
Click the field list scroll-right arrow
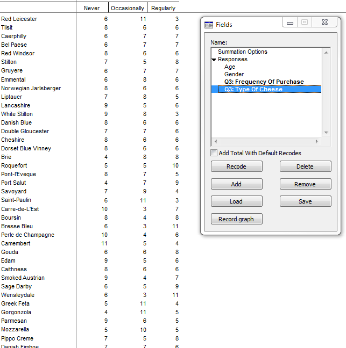click(317, 142)
